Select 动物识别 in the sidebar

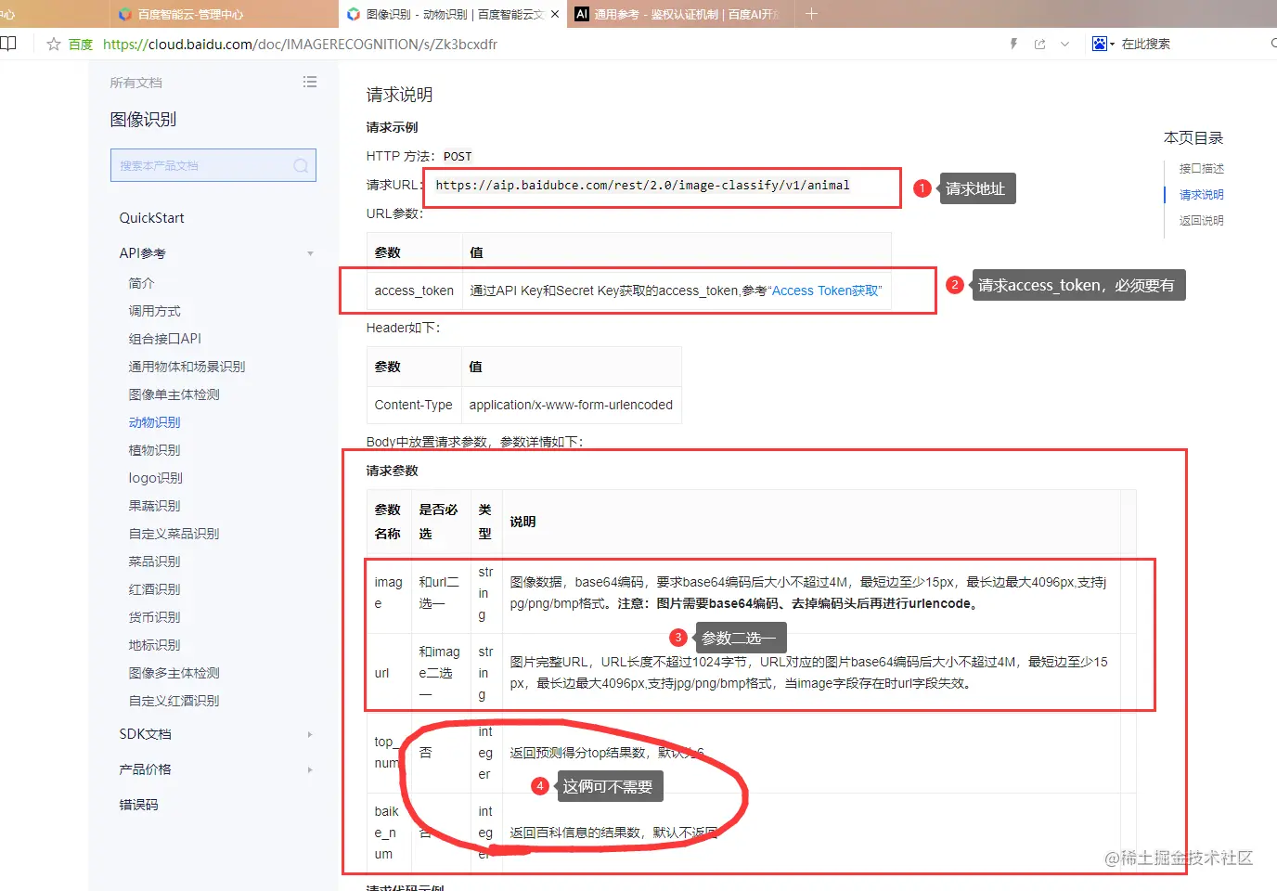(x=154, y=422)
